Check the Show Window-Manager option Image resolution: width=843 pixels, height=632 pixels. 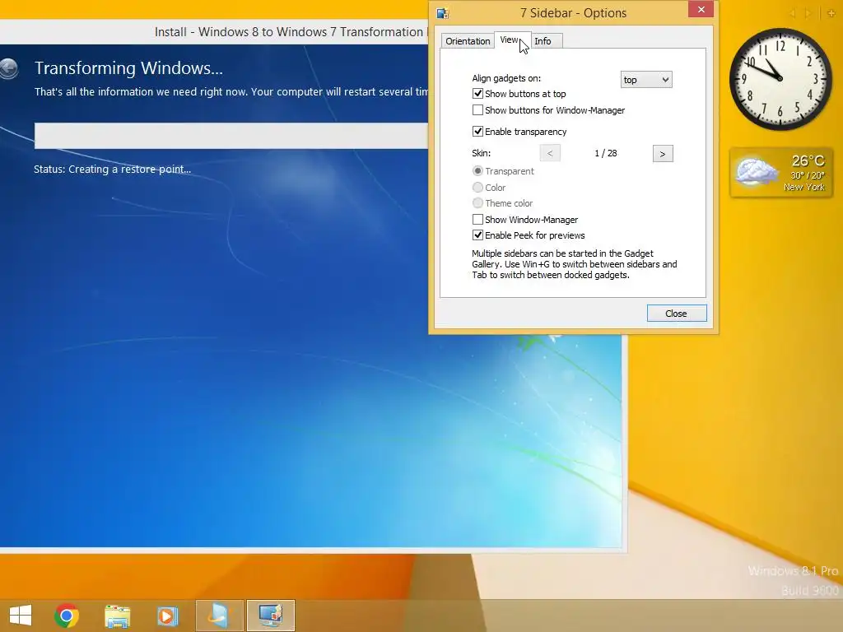477,219
